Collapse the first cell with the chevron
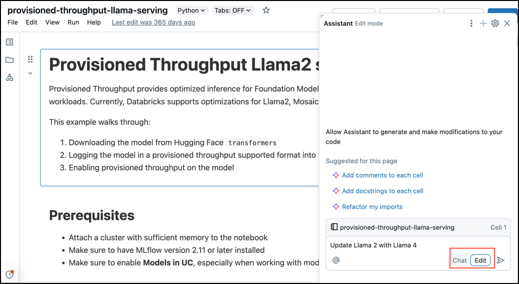519x284 pixels. tap(30, 72)
